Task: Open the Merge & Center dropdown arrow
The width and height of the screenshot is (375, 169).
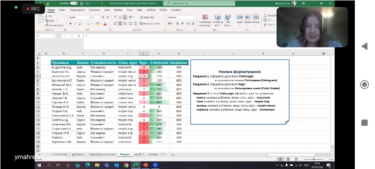Action: pos(163,23)
